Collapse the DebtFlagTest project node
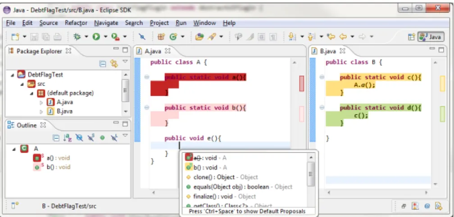 (x=13, y=75)
